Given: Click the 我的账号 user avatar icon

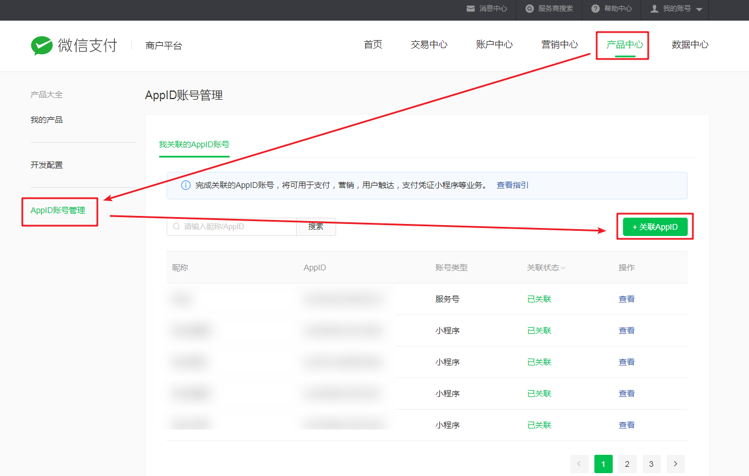Looking at the screenshot, I should (654, 9).
